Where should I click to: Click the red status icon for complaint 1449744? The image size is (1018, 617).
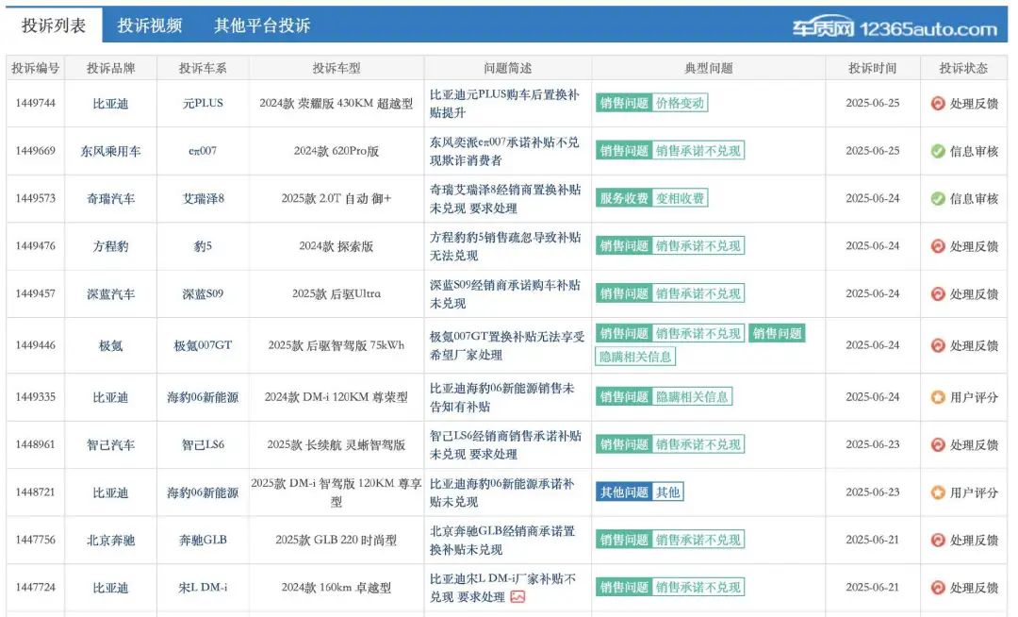click(x=938, y=104)
